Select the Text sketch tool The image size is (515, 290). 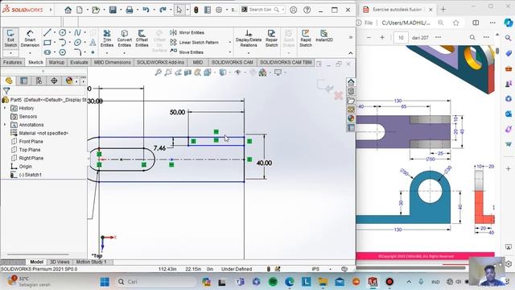(93, 43)
